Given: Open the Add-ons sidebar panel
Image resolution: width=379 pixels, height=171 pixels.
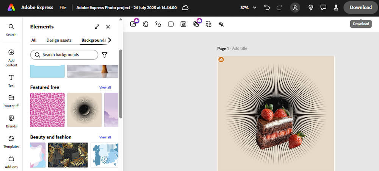Looking at the screenshot, I should tap(11, 162).
